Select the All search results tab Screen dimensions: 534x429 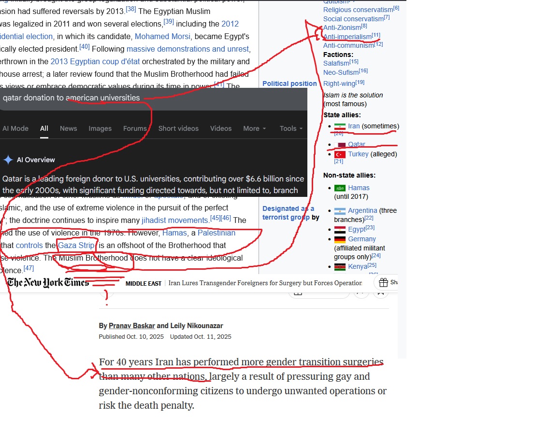pos(44,128)
